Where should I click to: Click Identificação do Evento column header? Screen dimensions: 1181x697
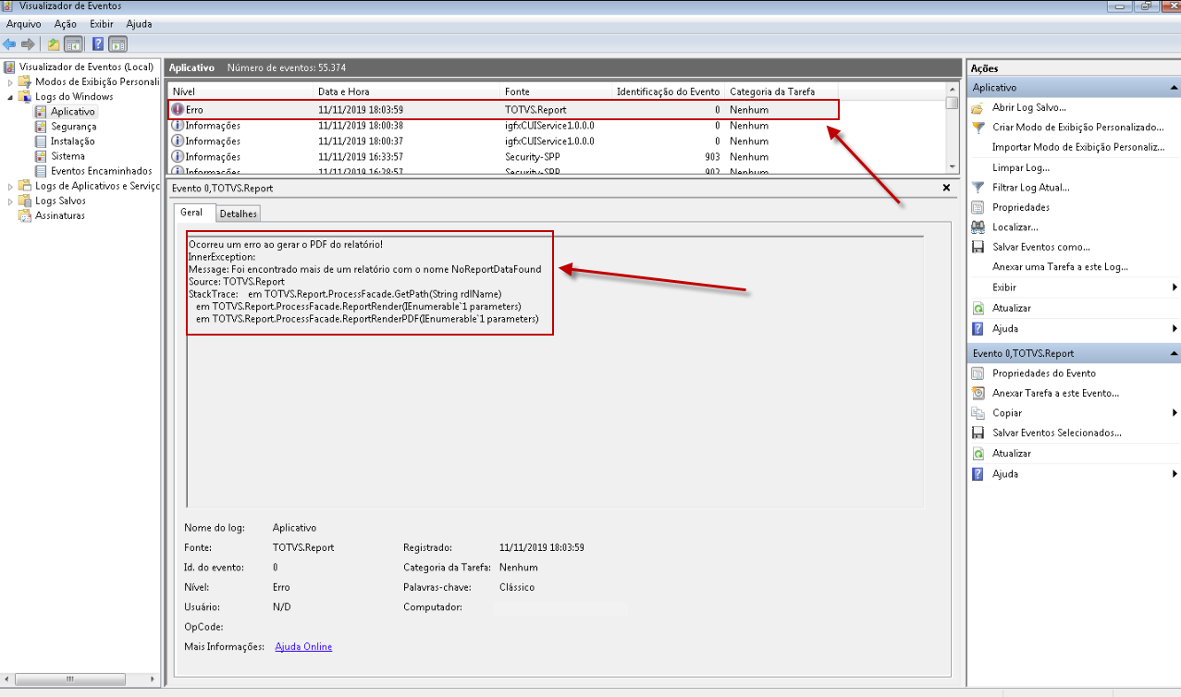click(x=668, y=92)
